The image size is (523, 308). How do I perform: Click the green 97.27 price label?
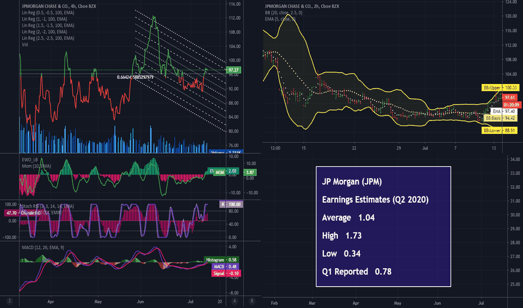click(233, 70)
